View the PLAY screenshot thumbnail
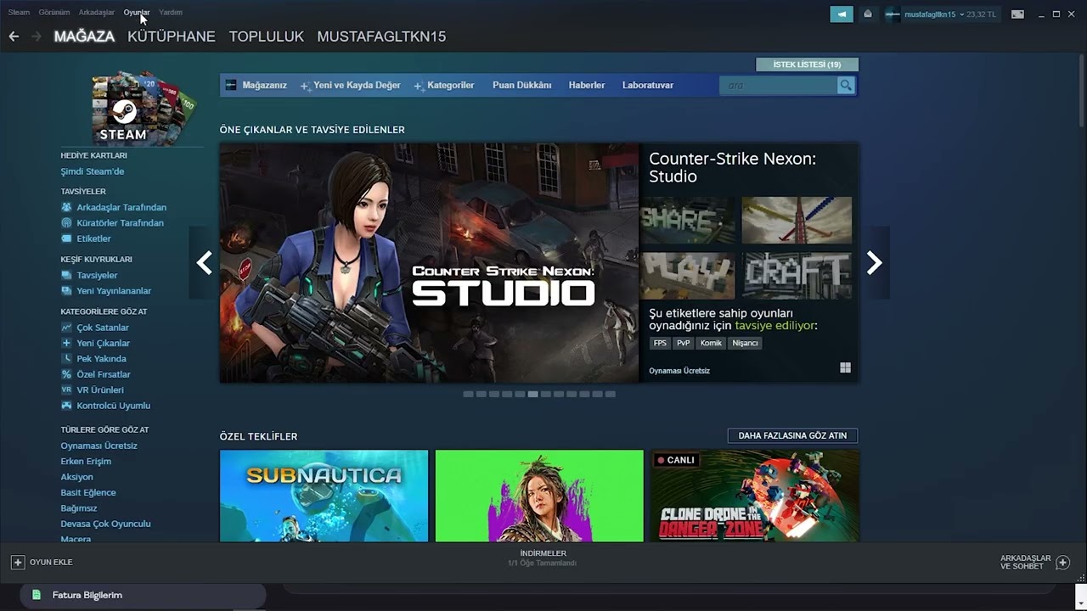The image size is (1087, 611). click(x=688, y=275)
